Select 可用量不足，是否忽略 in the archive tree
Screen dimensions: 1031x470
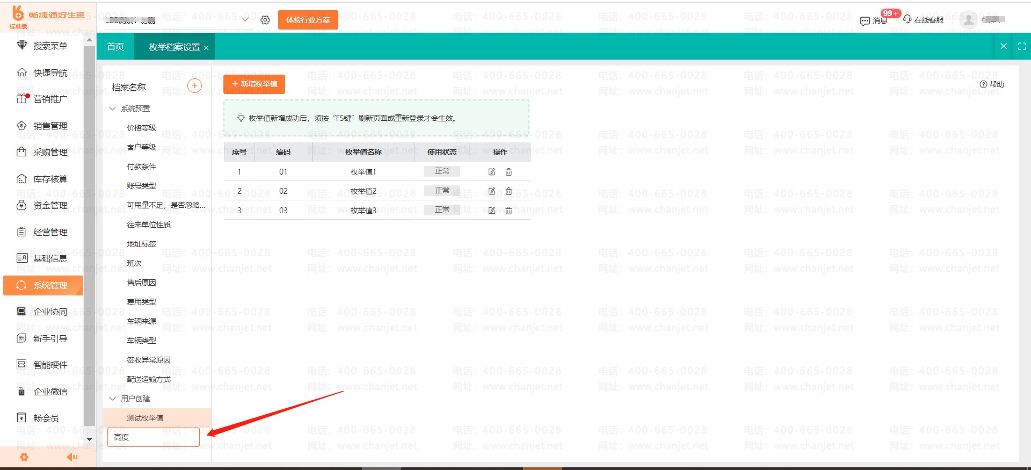click(166, 205)
